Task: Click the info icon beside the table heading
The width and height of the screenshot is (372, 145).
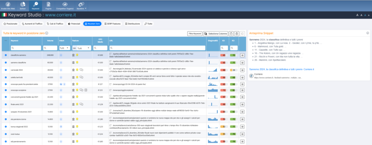Action: pos(47,33)
